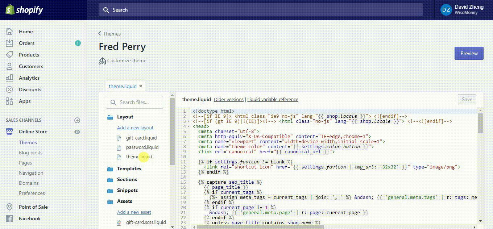Open Products in sidebar
493x229 pixels.
[29, 55]
